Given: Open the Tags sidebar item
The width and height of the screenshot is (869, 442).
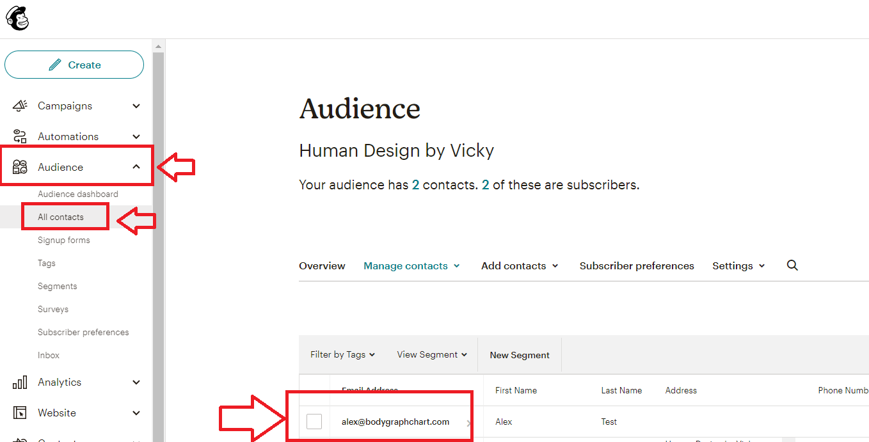Looking at the screenshot, I should click(47, 263).
